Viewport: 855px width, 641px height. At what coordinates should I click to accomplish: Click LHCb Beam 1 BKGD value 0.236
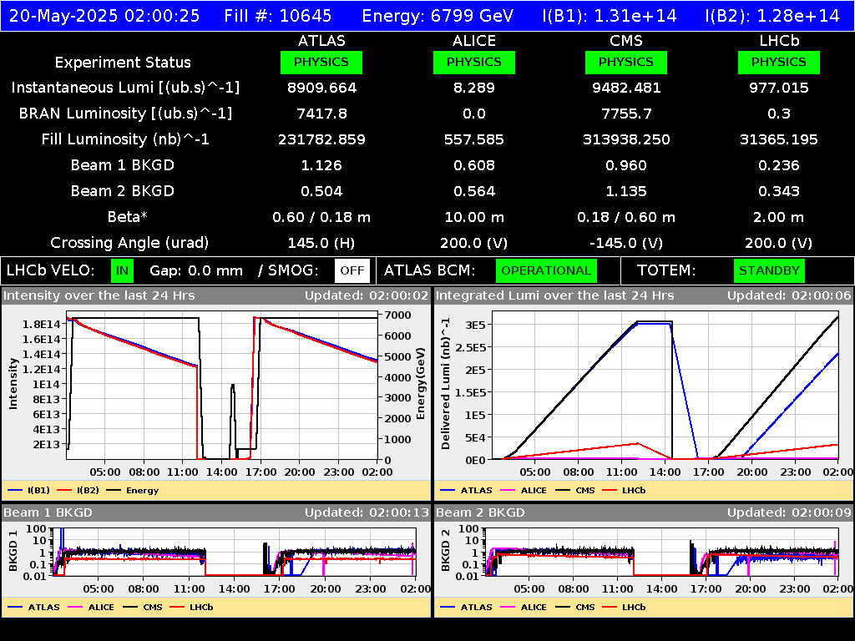tap(779, 165)
